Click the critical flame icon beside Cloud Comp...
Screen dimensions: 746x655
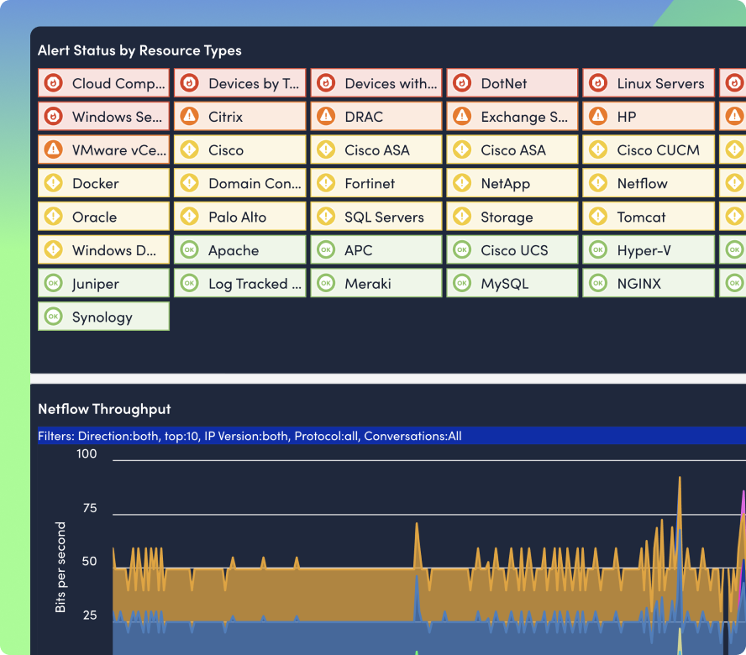coord(53,83)
